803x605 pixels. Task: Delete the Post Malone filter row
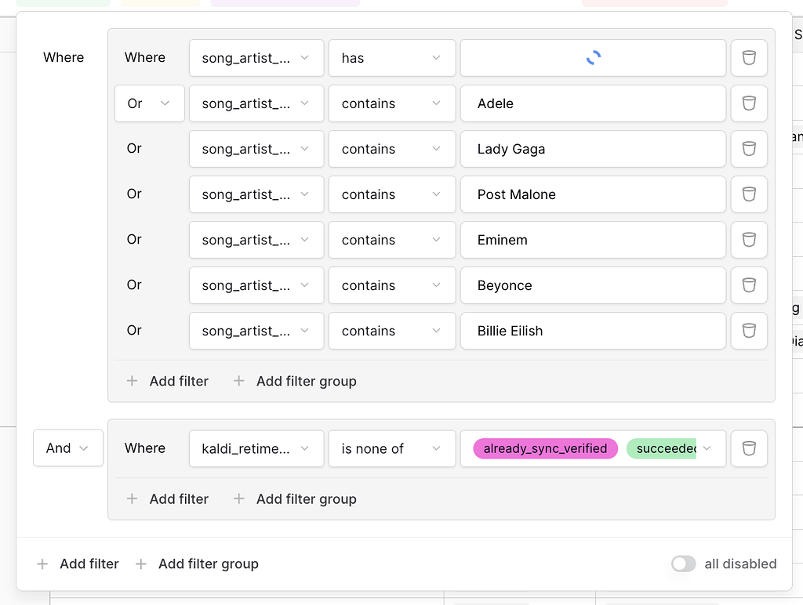point(749,194)
